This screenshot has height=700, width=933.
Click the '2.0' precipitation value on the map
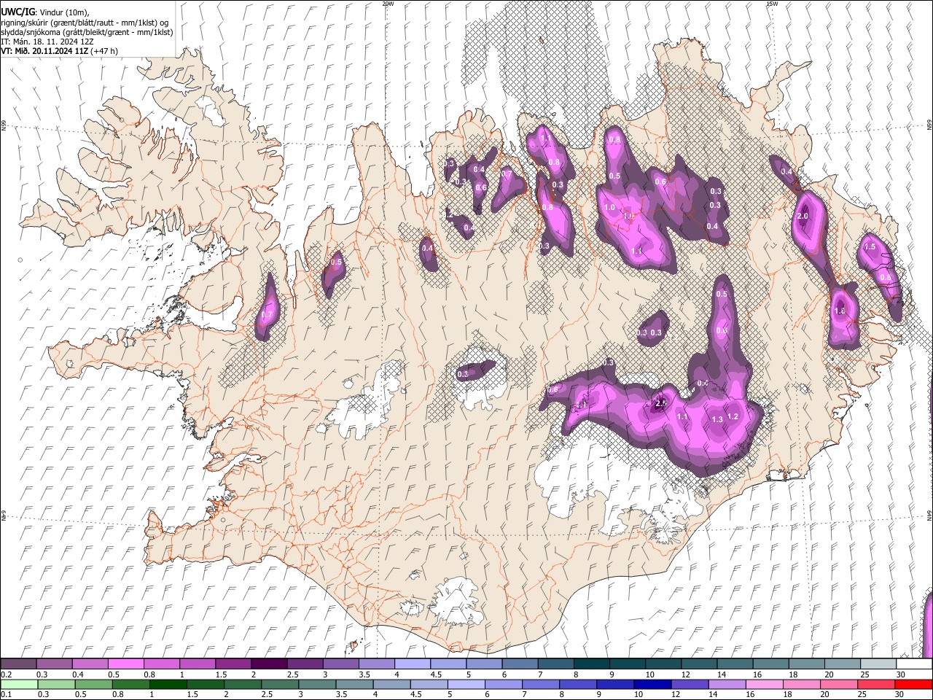pos(803,217)
